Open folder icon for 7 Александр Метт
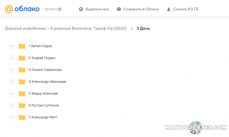229x137 pixels. tap(22, 117)
